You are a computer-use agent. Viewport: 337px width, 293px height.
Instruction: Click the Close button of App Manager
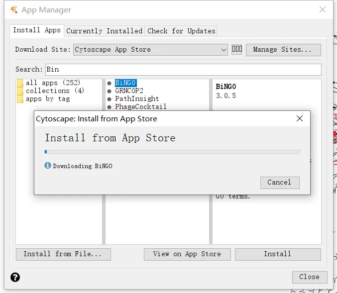pyautogui.click(x=310, y=277)
